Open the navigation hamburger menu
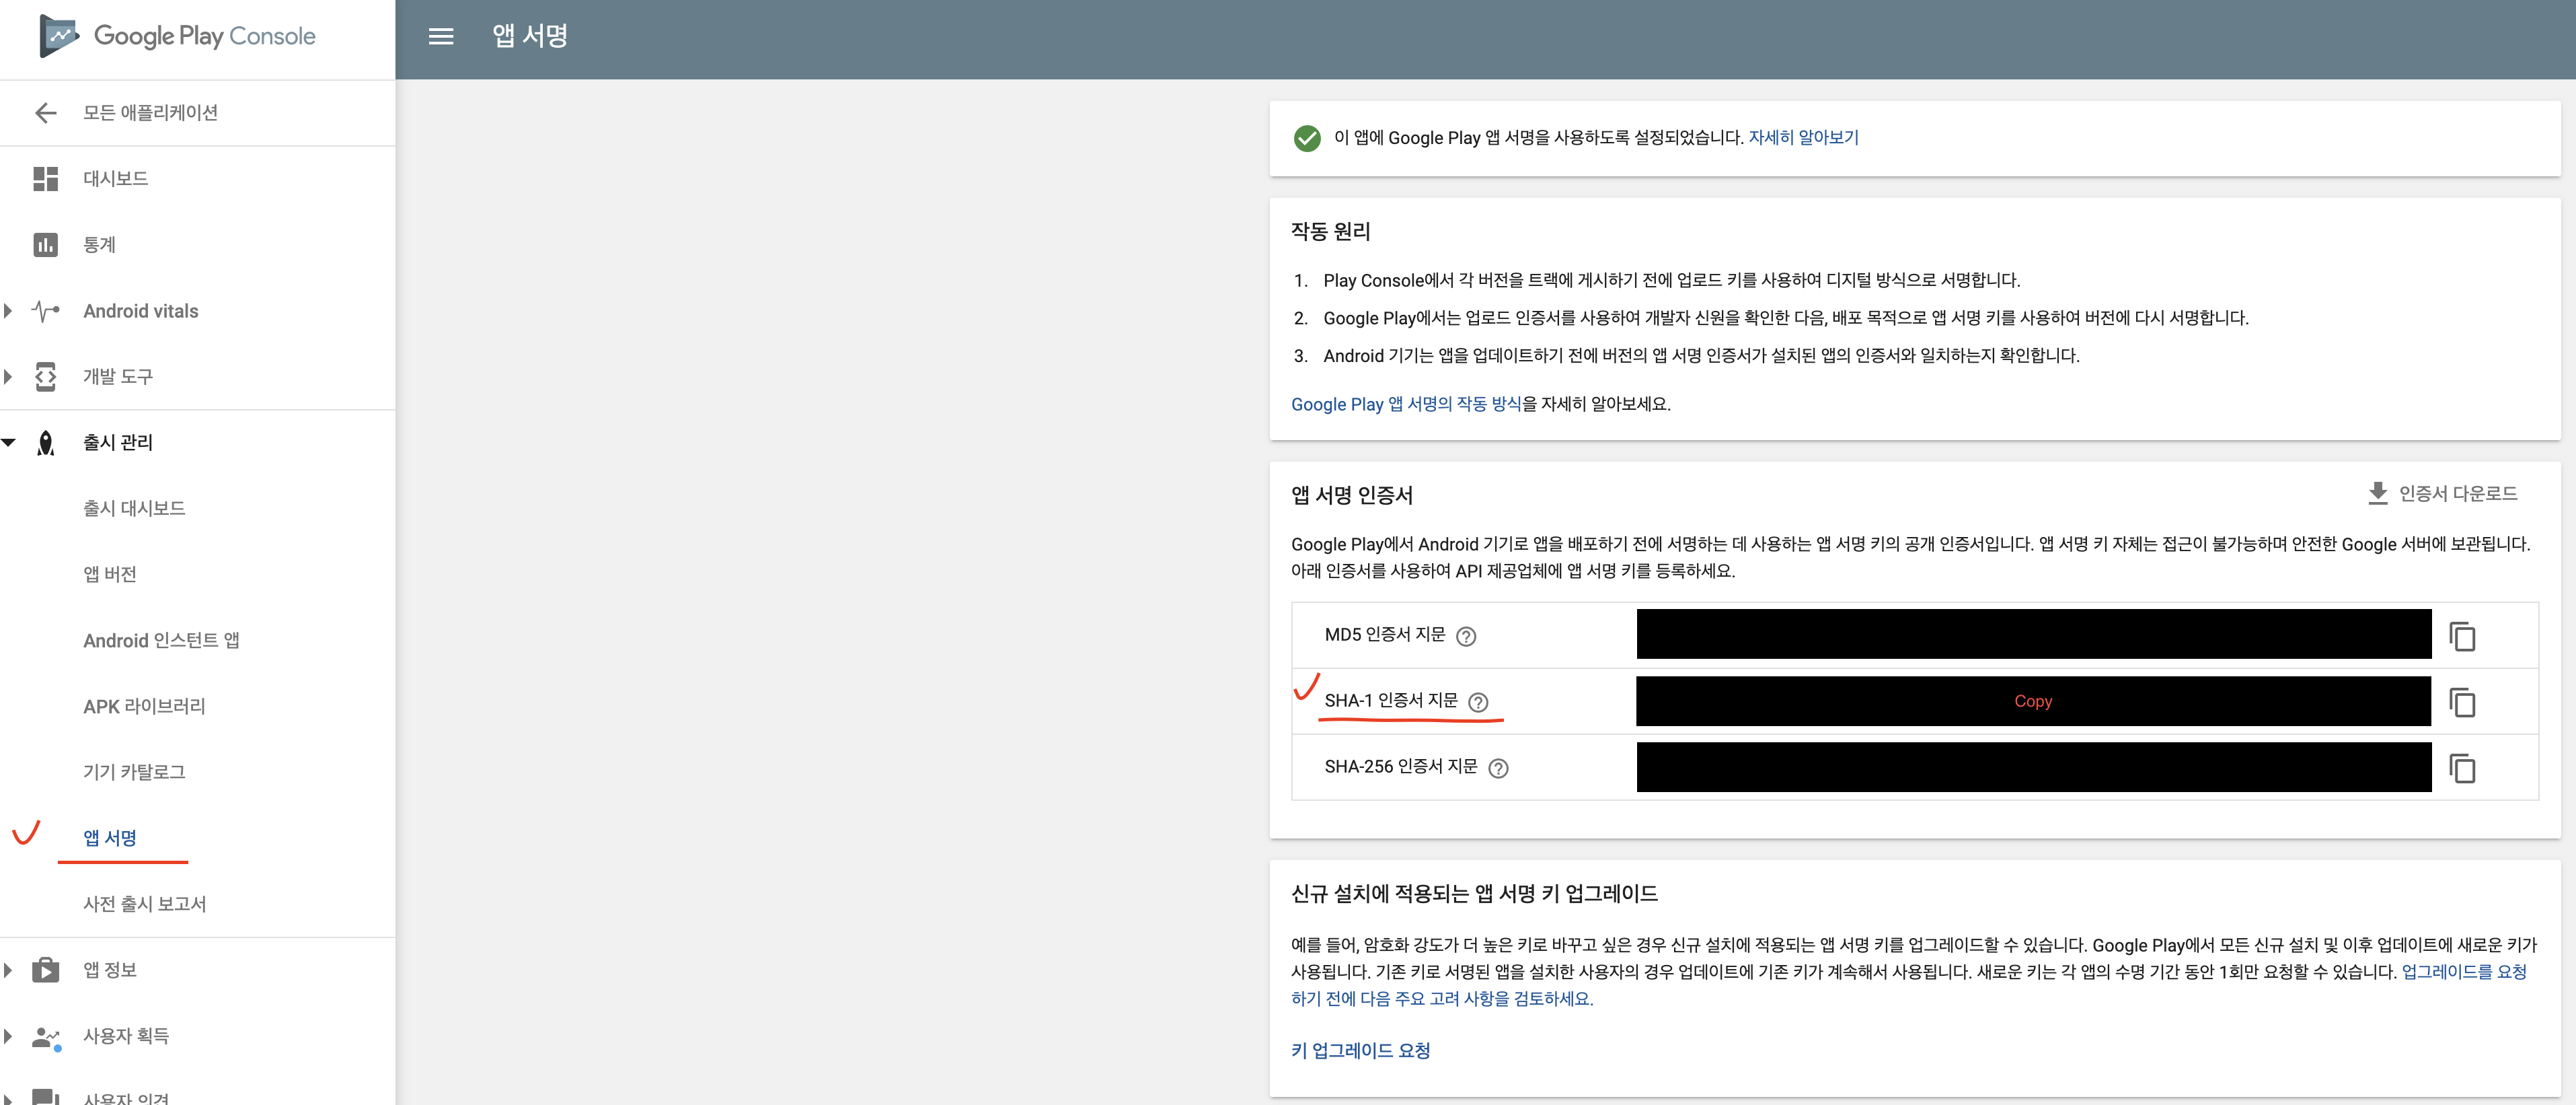The width and height of the screenshot is (2576, 1105). 440,37
